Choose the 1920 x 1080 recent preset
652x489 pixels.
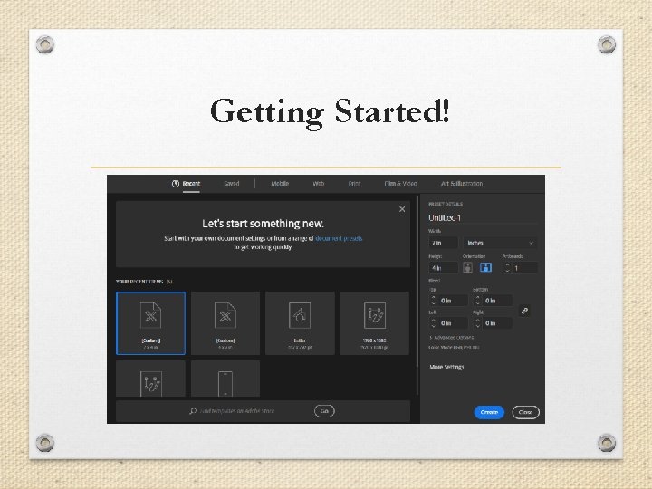click(x=374, y=323)
